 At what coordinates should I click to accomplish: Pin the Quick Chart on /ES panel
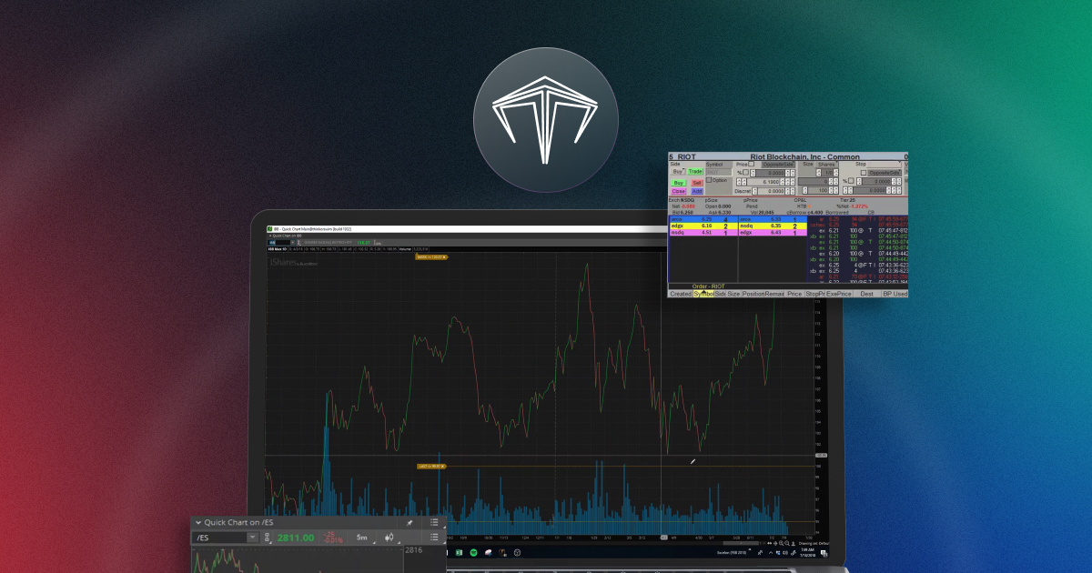(x=409, y=522)
